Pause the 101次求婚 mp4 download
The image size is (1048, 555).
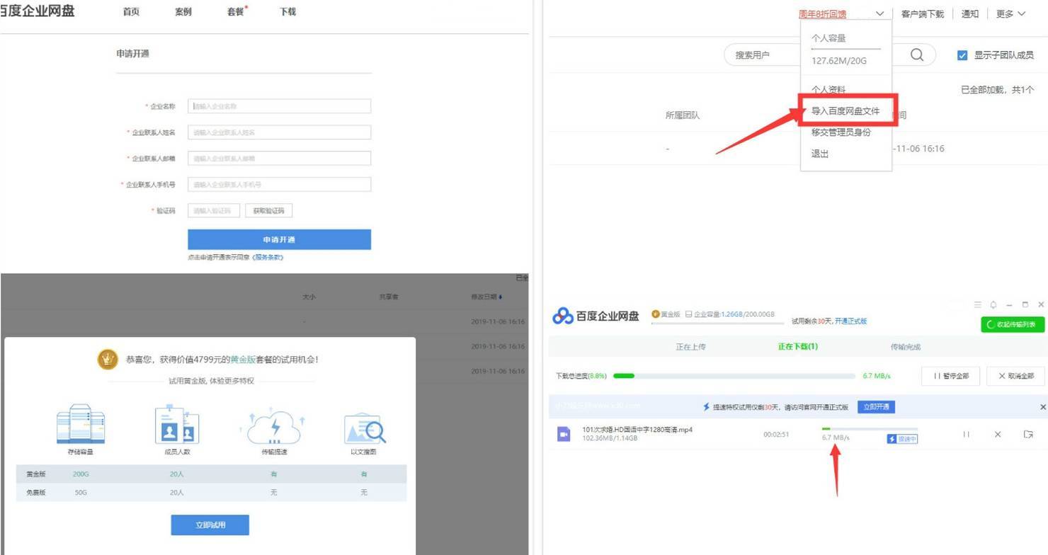point(966,434)
